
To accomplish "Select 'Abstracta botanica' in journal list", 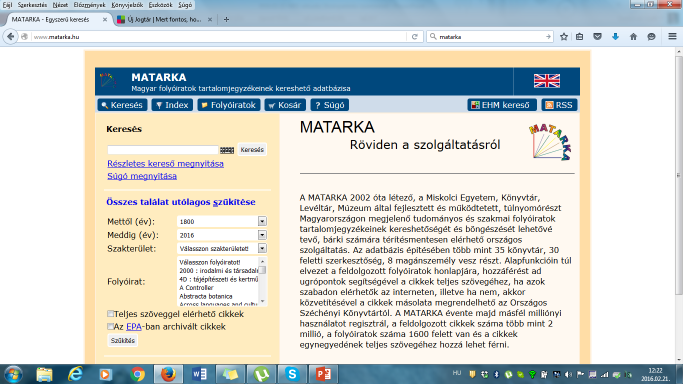I will [x=205, y=296].
